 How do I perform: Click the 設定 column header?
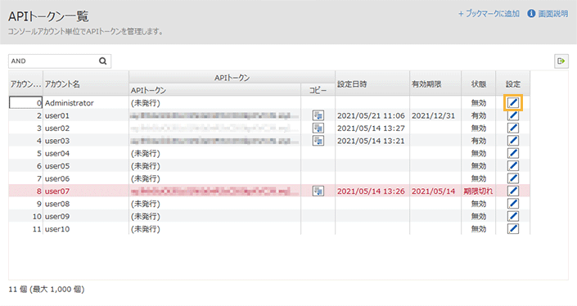[x=513, y=83]
